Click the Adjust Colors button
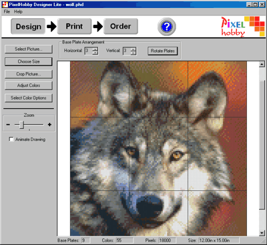 pyautogui.click(x=29, y=85)
